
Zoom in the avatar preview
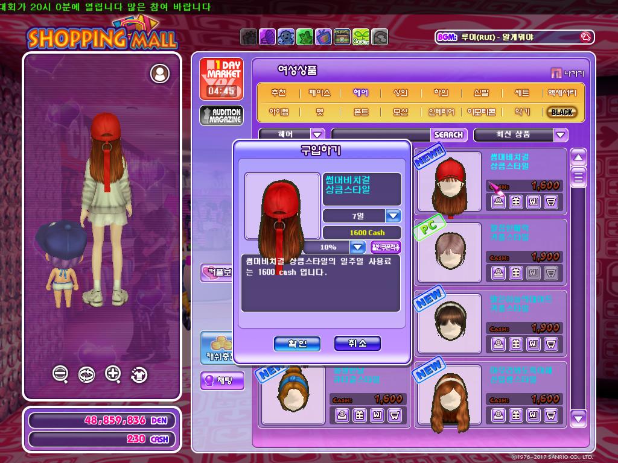tap(113, 374)
